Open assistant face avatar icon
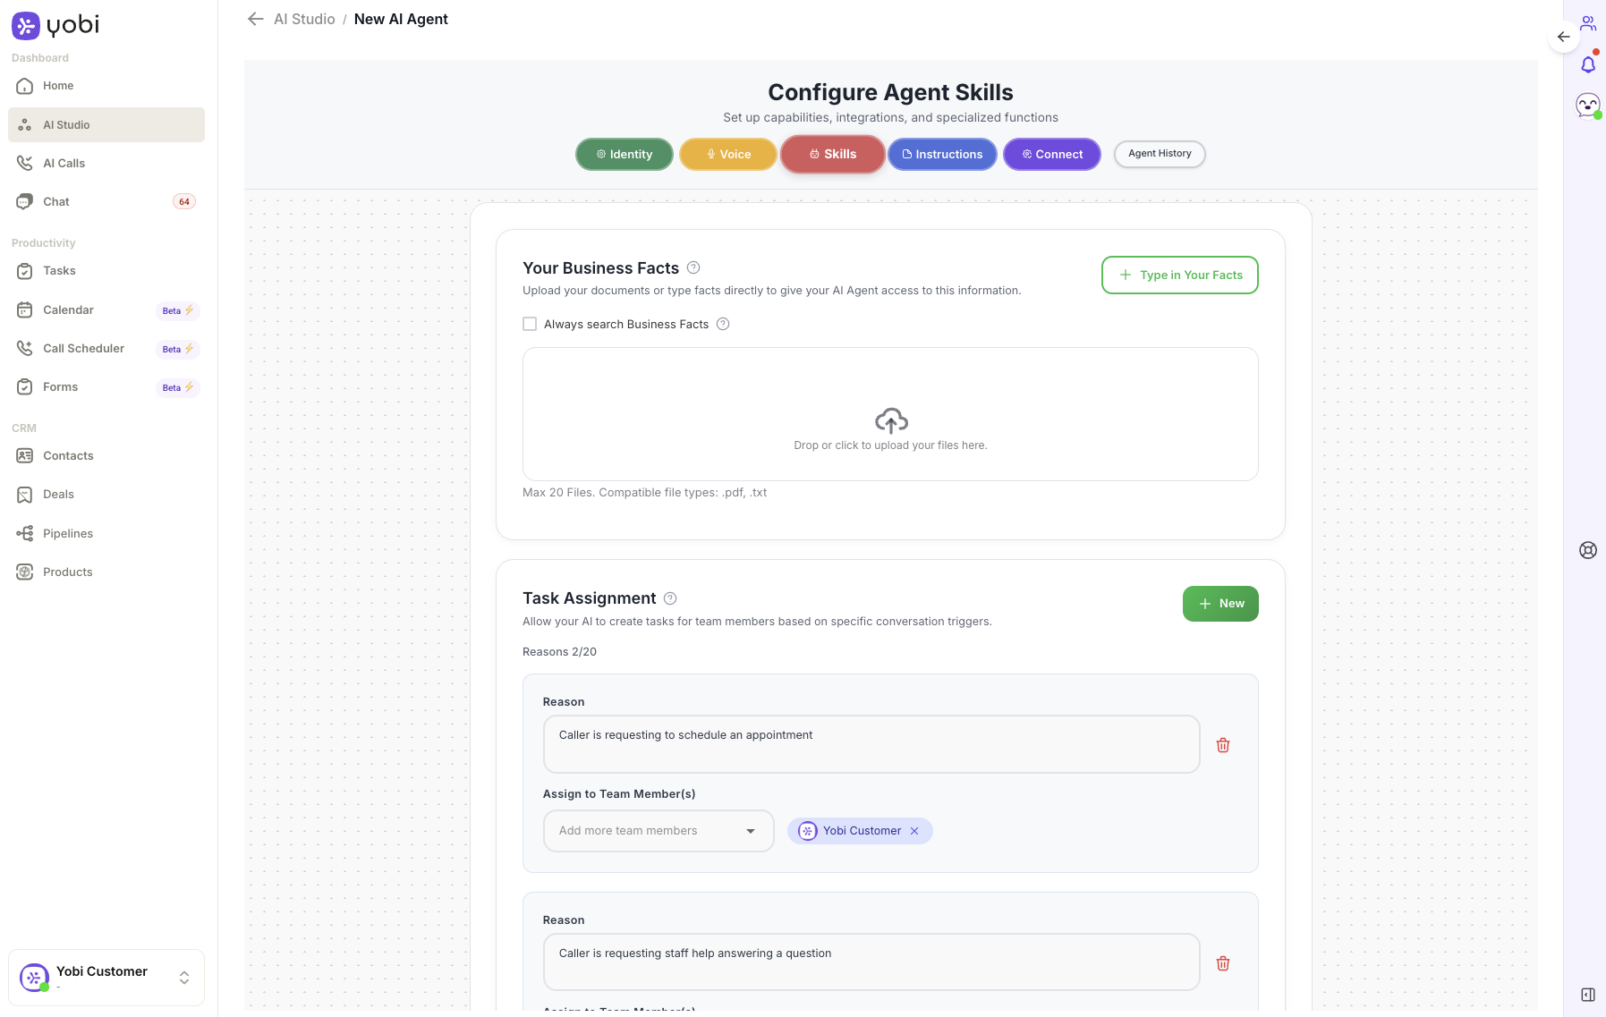This screenshot has height=1017, width=1606. [x=1588, y=106]
